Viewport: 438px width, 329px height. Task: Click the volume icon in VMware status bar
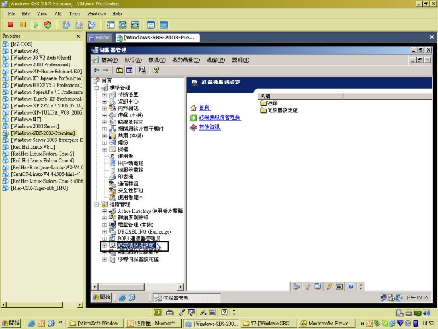coord(427,313)
